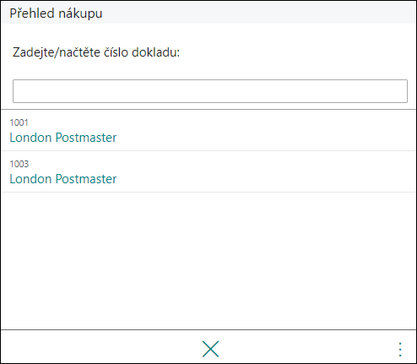Click the Zadejte/načtěte číslo dokladu label
417x364 pixels.
[96, 52]
